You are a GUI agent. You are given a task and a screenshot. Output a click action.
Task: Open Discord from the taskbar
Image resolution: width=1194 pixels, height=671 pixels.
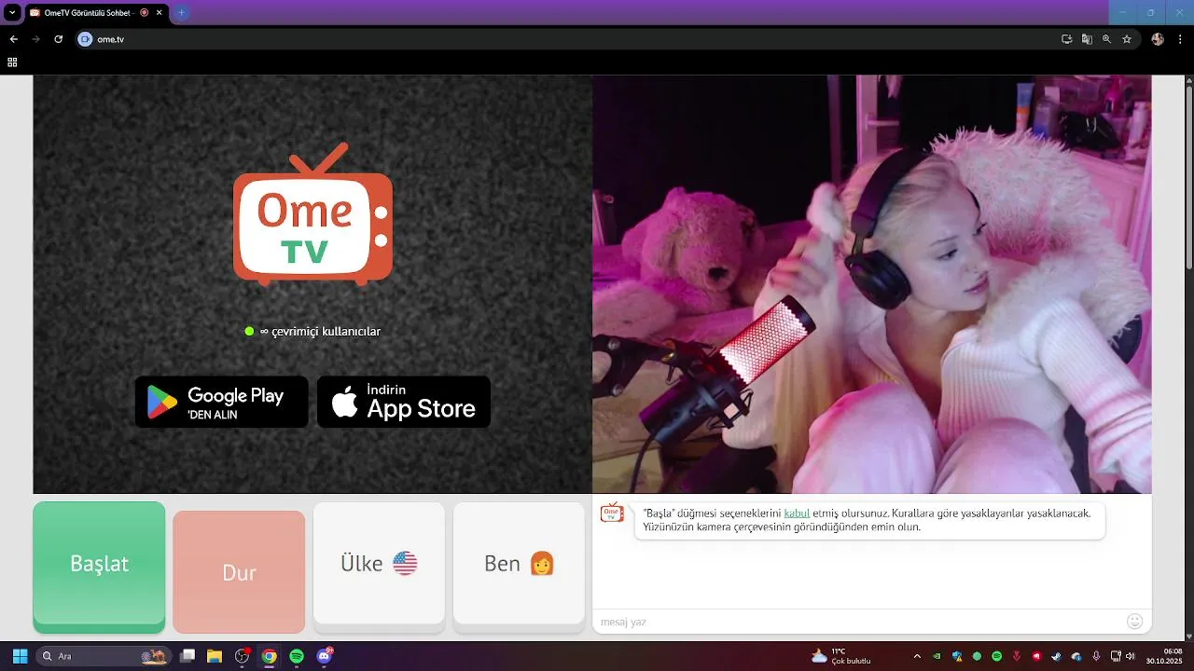(x=325, y=656)
